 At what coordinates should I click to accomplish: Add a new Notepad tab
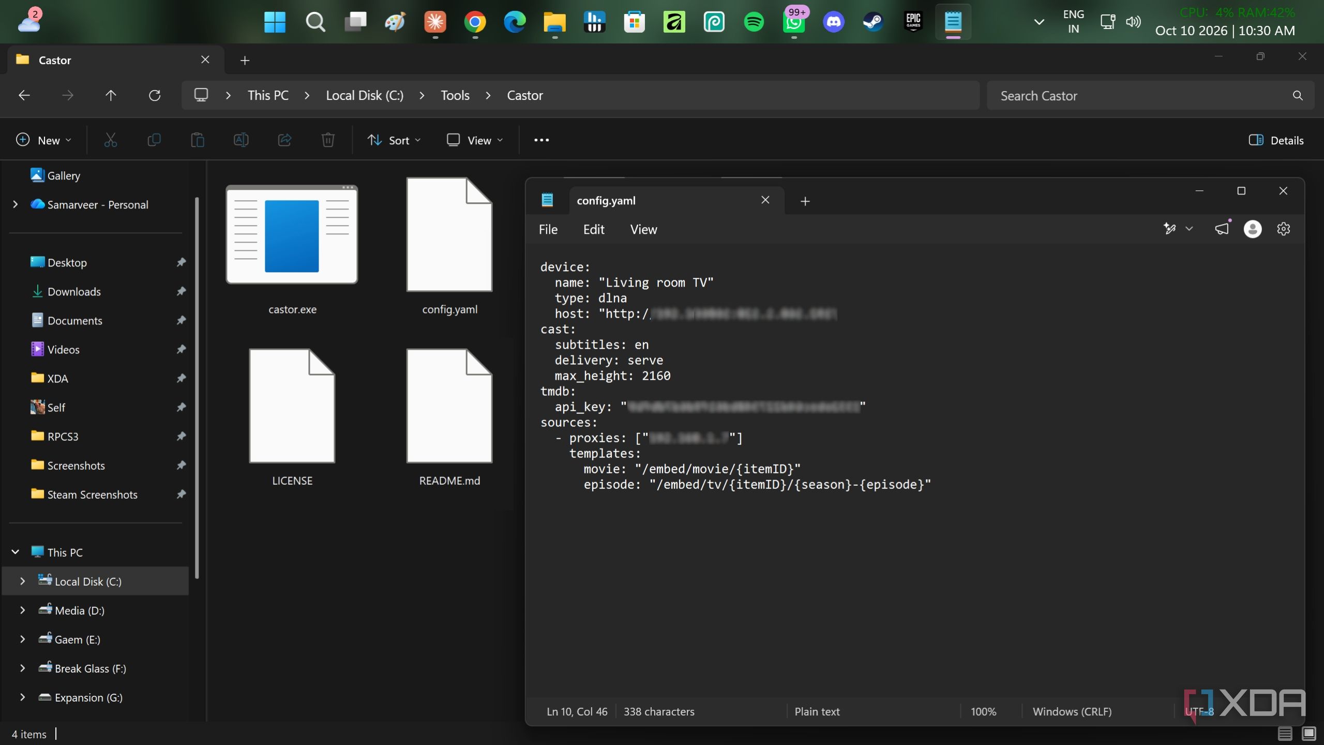[805, 201]
